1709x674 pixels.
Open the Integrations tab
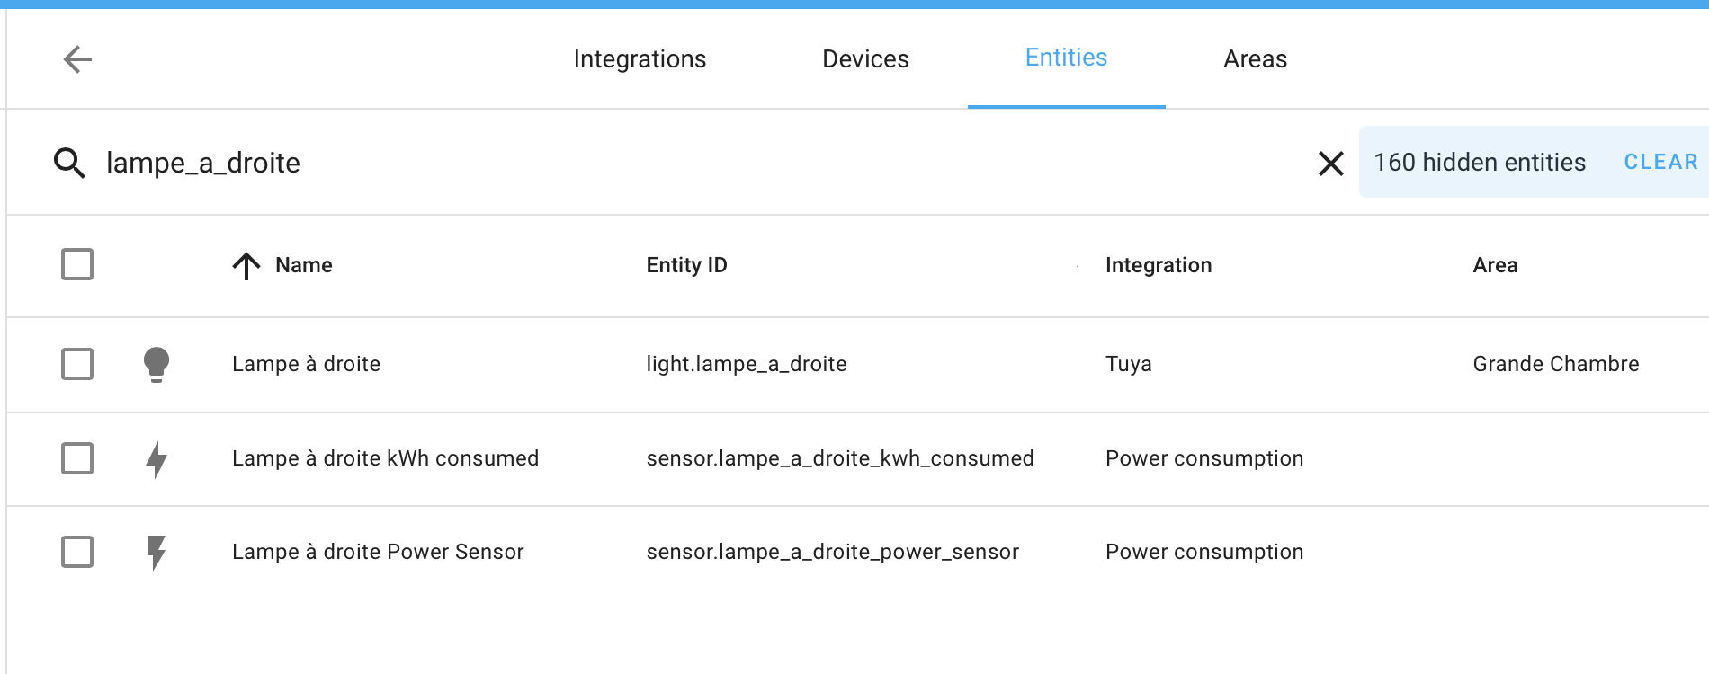tap(640, 58)
